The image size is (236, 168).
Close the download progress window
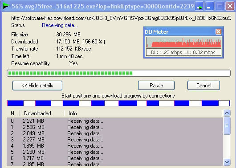pos(230,6)
